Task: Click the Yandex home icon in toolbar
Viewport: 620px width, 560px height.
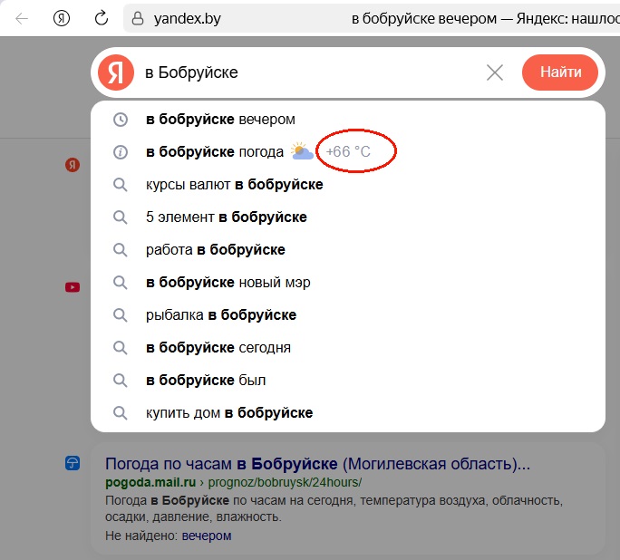Action: [x=62, y=18]
